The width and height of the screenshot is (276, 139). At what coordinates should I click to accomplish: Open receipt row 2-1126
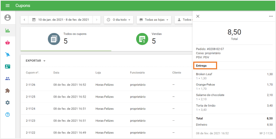(x=107, y=85)
